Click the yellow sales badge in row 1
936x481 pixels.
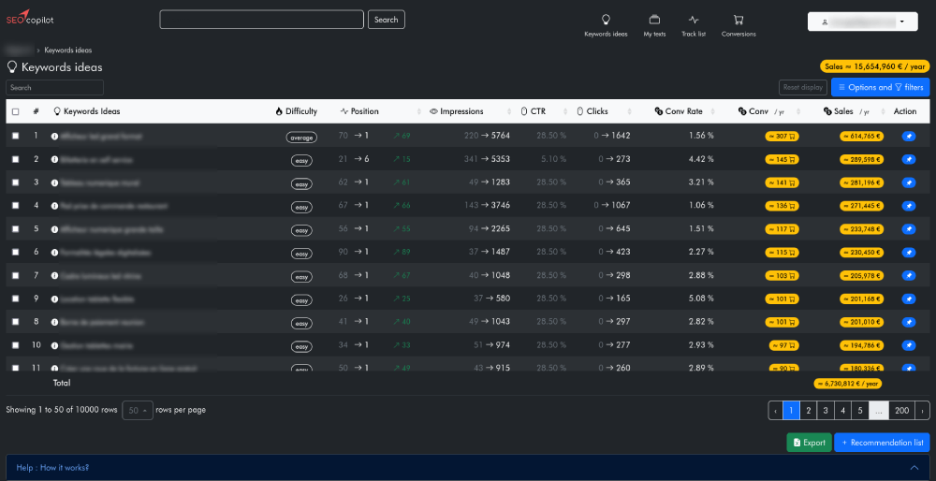tap(861, 137)
